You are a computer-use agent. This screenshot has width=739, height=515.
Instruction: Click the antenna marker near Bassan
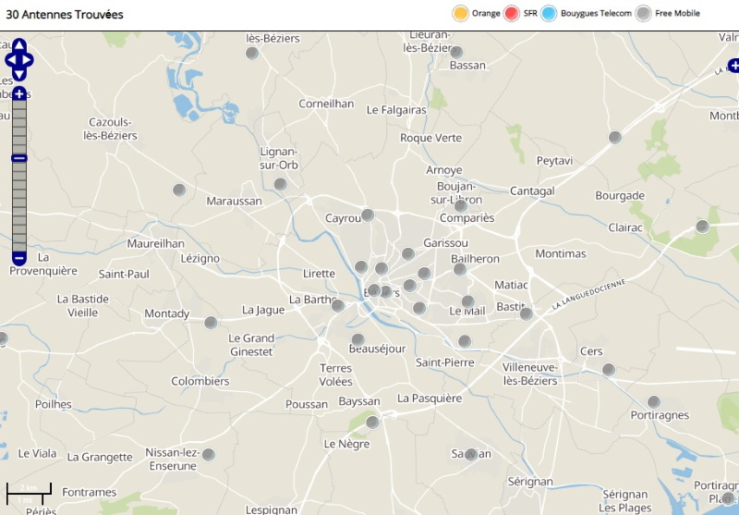(455, 53)
